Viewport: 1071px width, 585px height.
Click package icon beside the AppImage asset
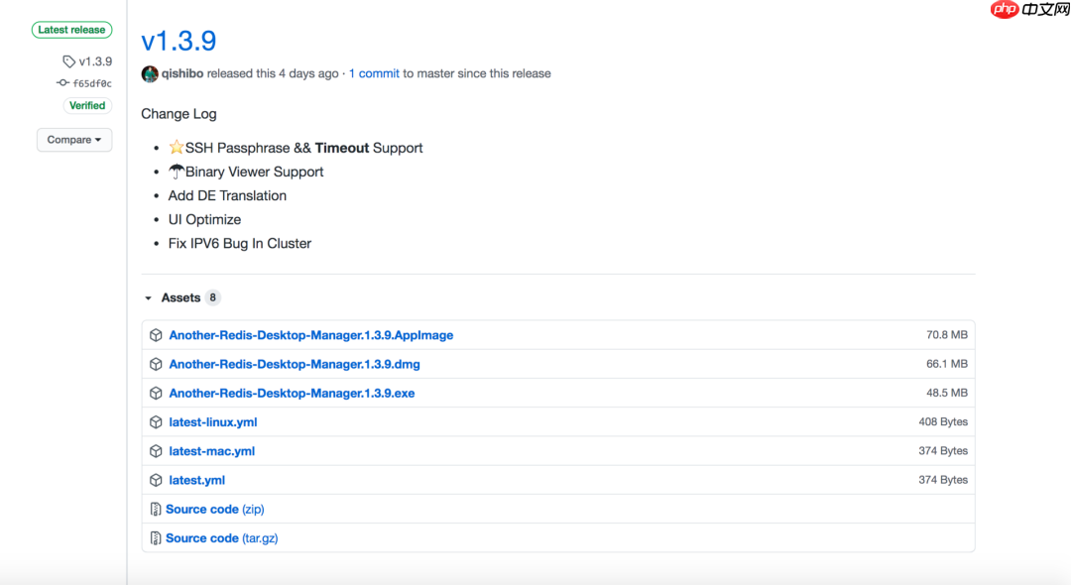coord(156,335)
